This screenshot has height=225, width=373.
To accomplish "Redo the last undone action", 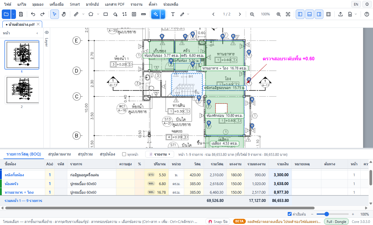I will (42, 14).
